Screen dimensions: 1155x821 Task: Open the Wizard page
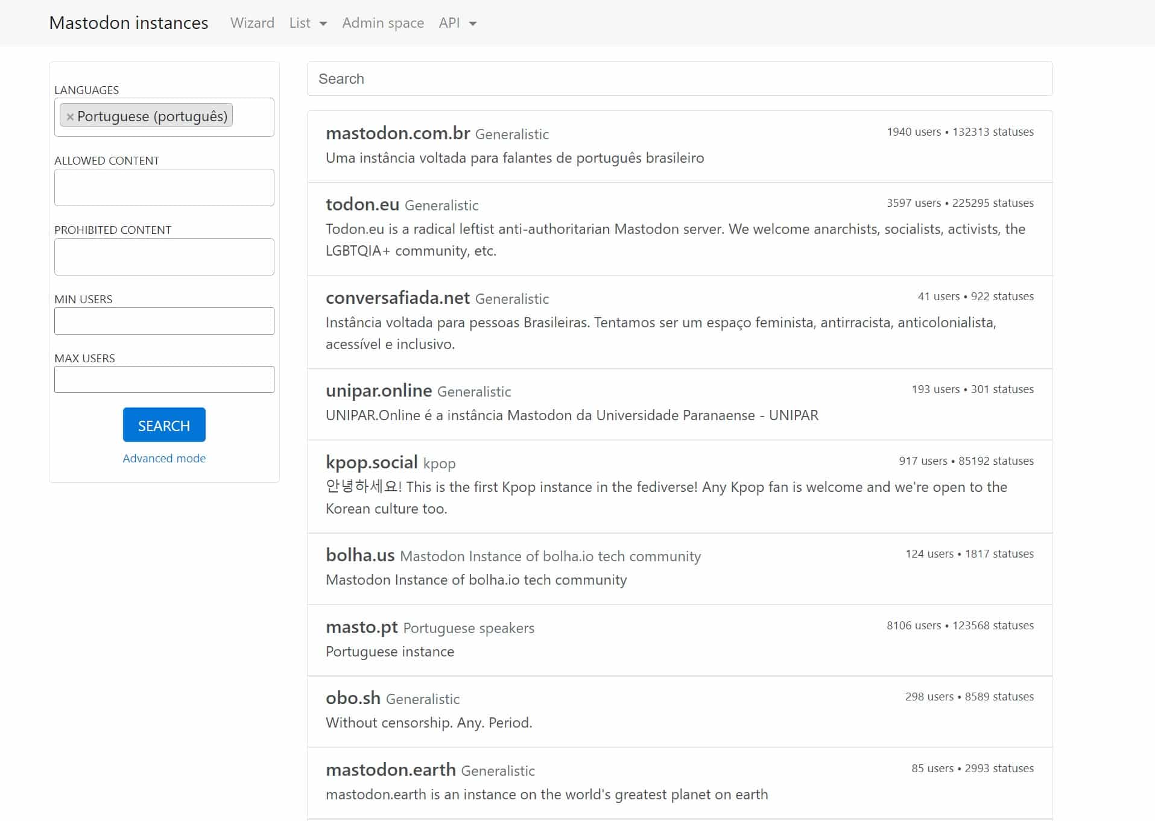[252, 23]
